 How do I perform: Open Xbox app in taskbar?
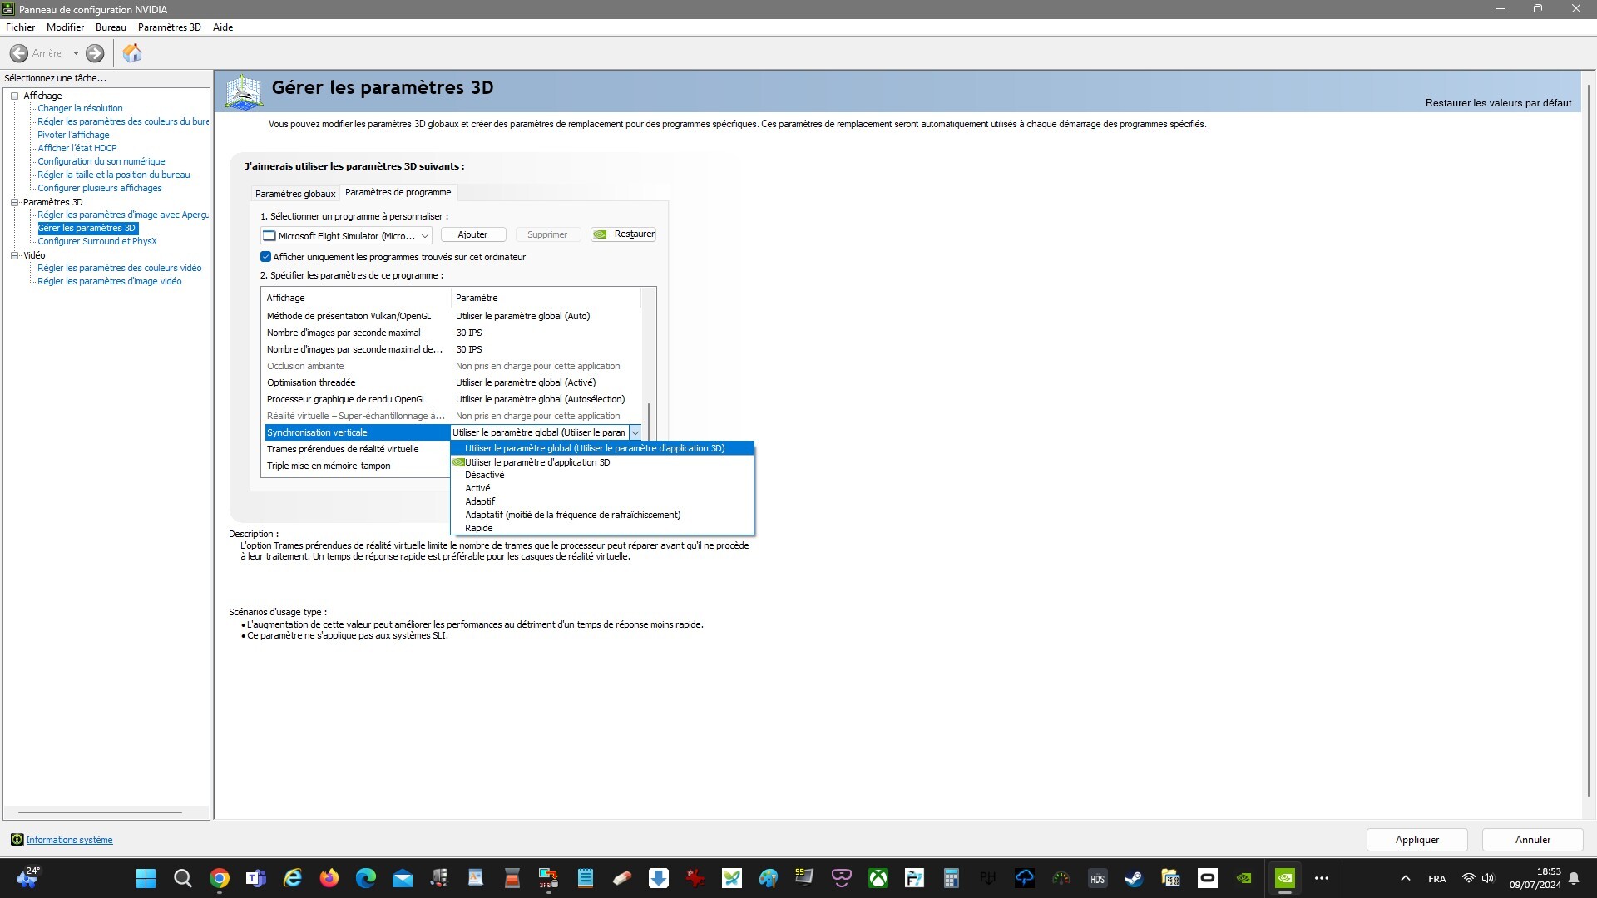[878, 878]
